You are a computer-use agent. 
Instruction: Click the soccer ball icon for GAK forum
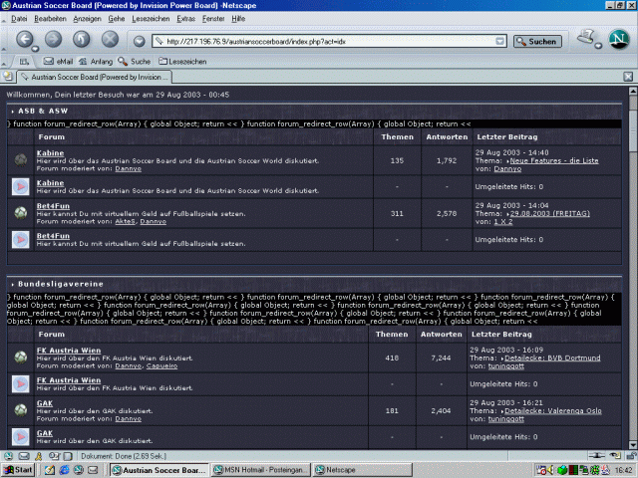point(20,410)
